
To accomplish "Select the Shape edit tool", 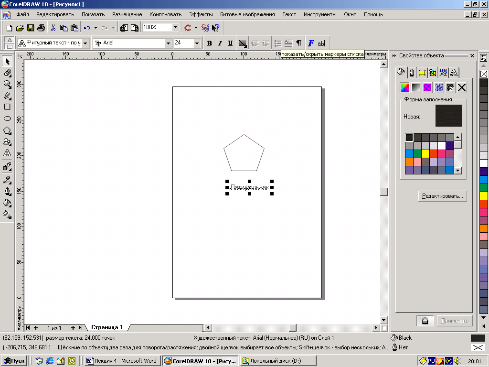I will coord(7,73).
